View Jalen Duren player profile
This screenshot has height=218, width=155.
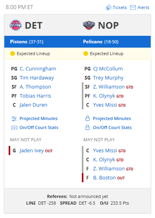pos(33,105)
